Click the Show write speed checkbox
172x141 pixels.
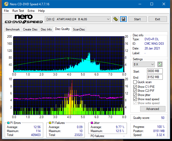pos(135,103)
